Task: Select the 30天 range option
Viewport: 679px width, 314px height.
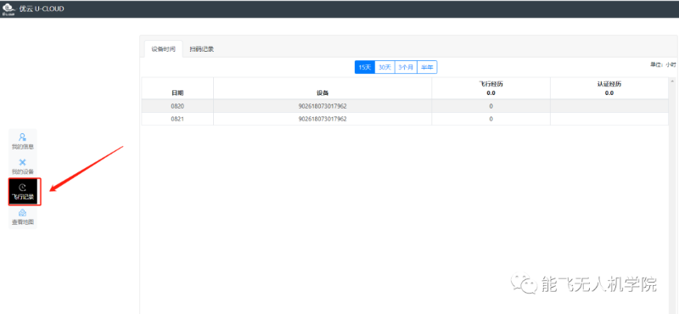Action: pos(384,67)
